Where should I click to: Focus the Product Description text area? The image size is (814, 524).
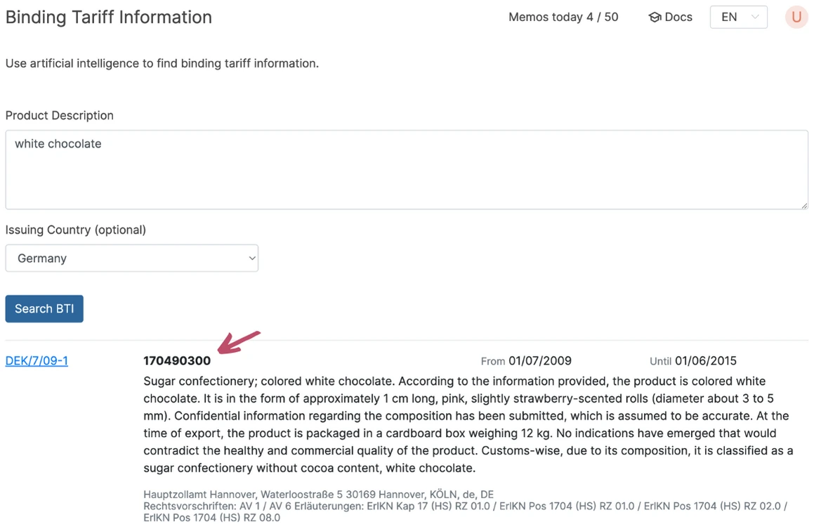point(406,169)
